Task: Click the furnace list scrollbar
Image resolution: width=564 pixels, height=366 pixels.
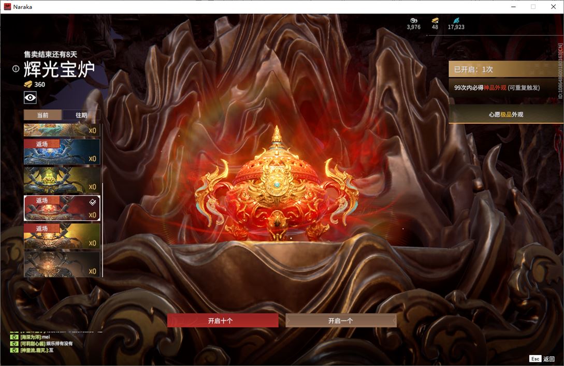Action: 103,230
